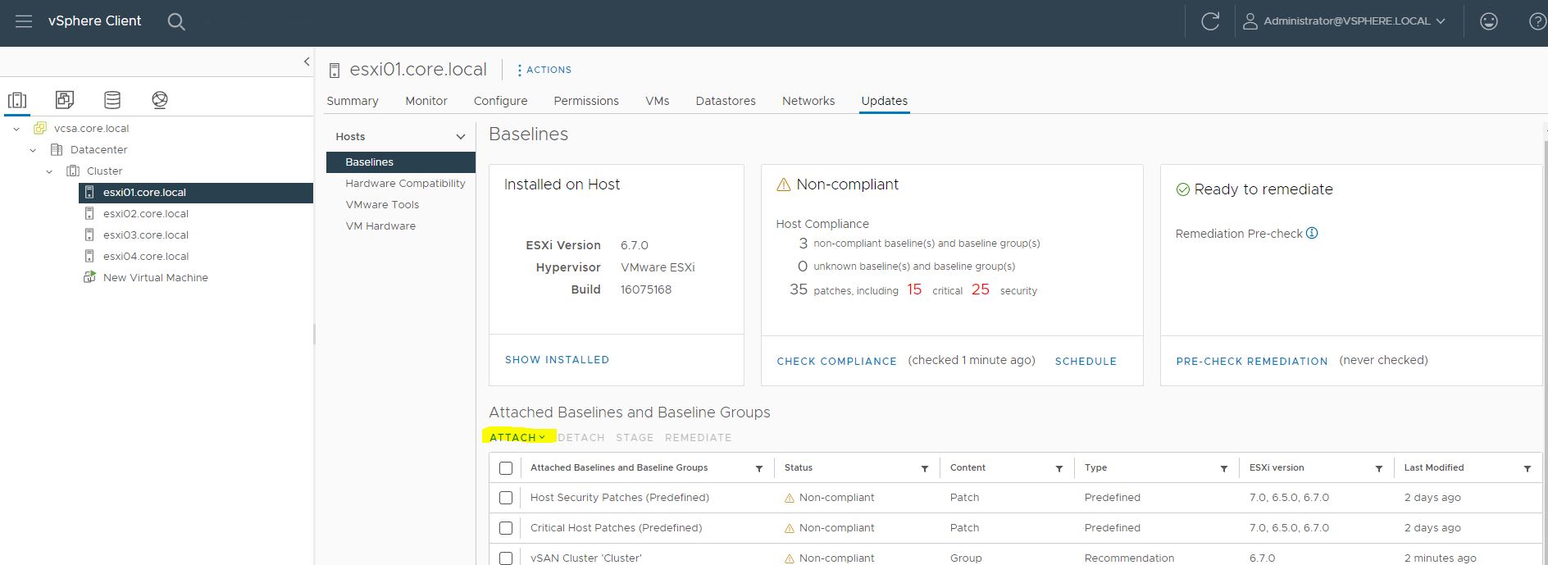Tick the select-all baselines header checkbox
The image size is (1548, 565).
(x=506, y=468)
